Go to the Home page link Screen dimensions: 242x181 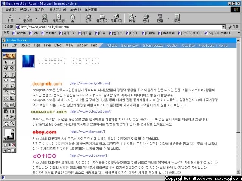pyautogui.click(x=223, y=46)
